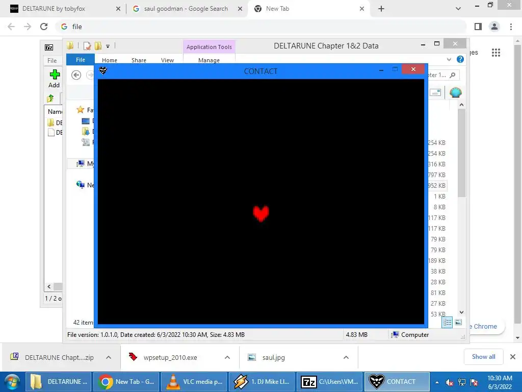The width and height of the screenshot is (522, 392).
Task: Open the Explorer Share ribbon tab
Action: [139, 60]
